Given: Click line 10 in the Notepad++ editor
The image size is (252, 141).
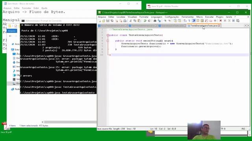Looking at the screenshot, I should [x=179, y=55].
